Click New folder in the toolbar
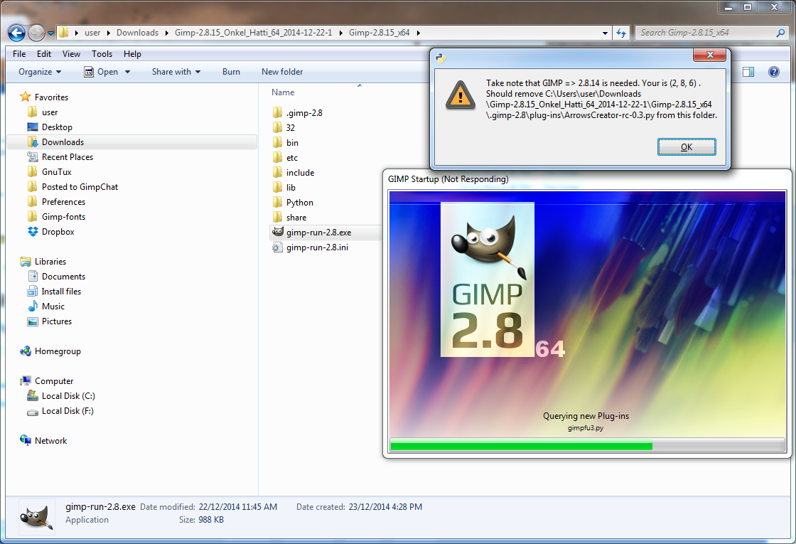796x544 pixels. click(x=282, y=72)
